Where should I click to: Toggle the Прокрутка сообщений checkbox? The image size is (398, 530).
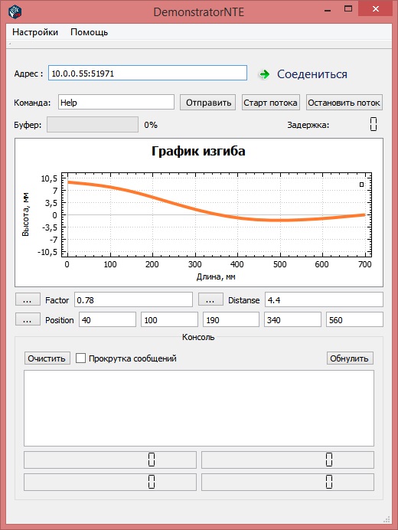(x=80, y=358)
